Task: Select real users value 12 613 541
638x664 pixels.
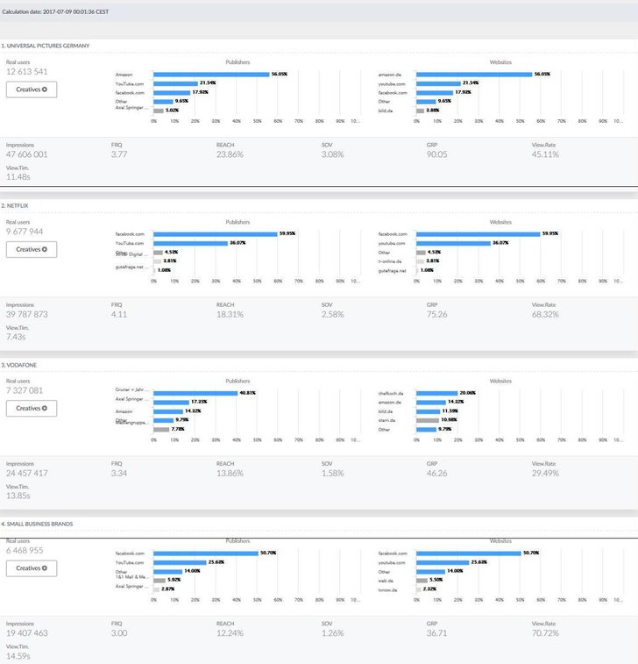Action: pos(26,72)
